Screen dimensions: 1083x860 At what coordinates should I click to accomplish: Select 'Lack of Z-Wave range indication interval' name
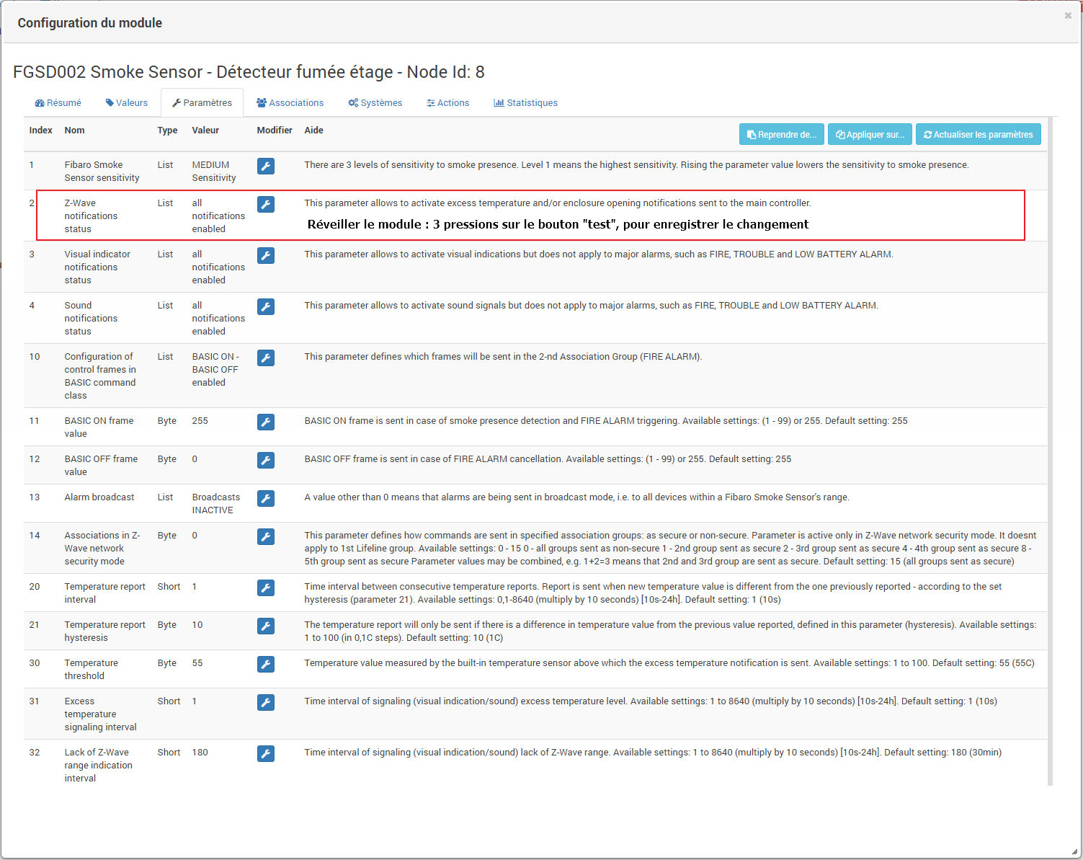[99, 766]
